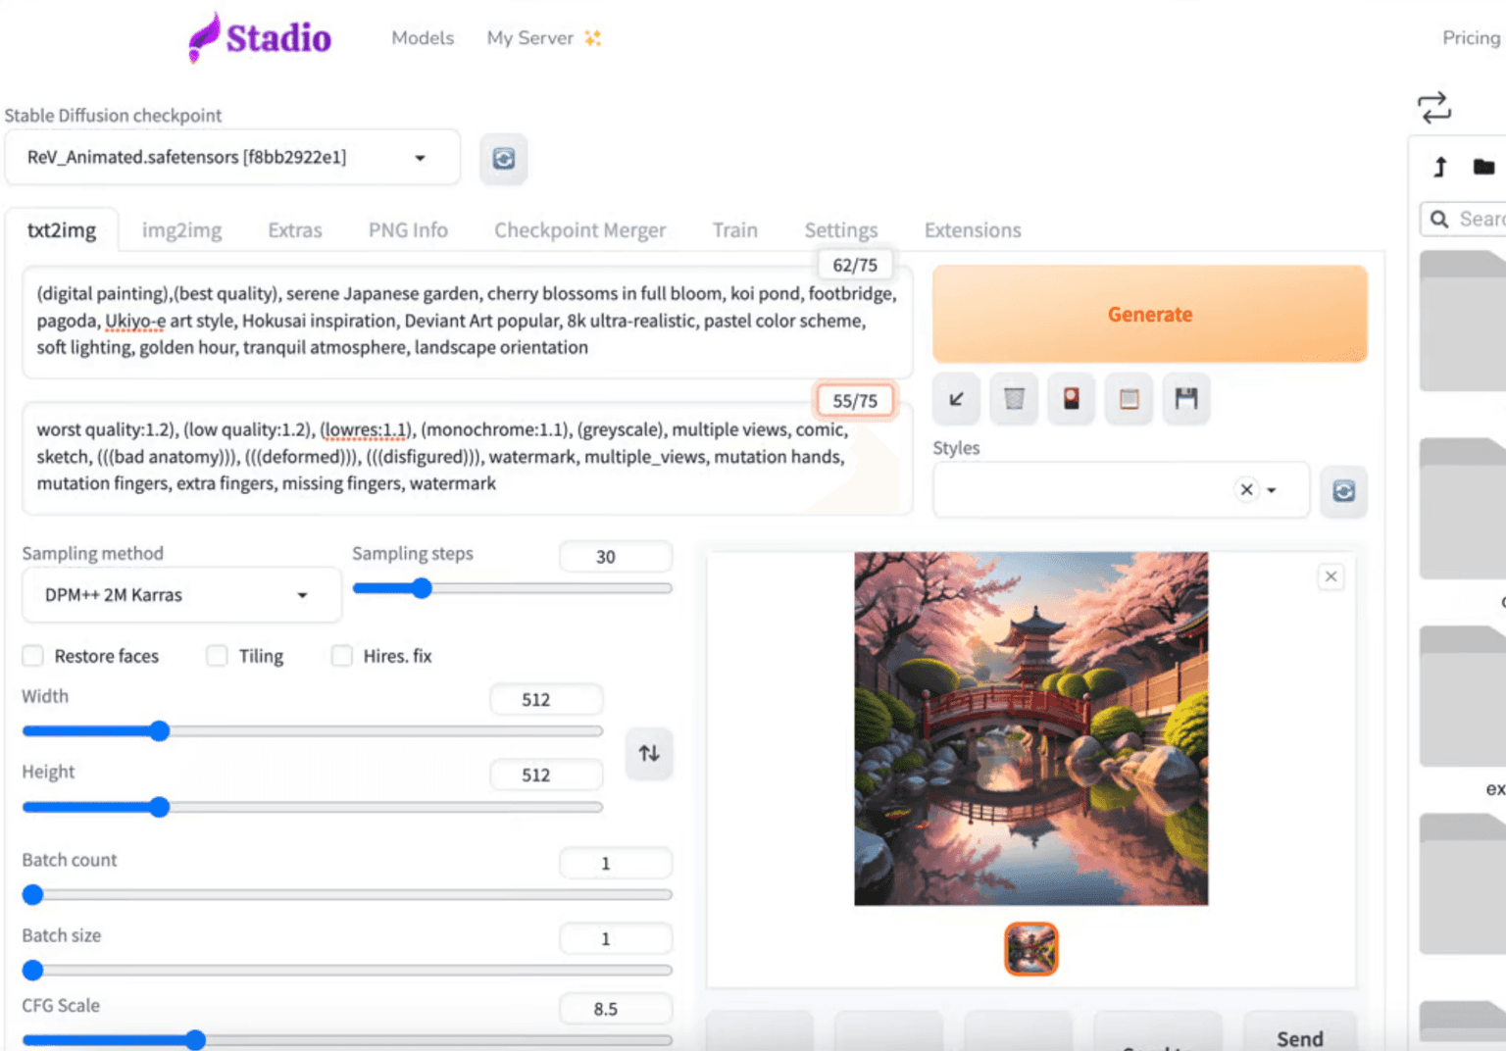
Task: Click the Stadio logo
Action: point(260,37)
